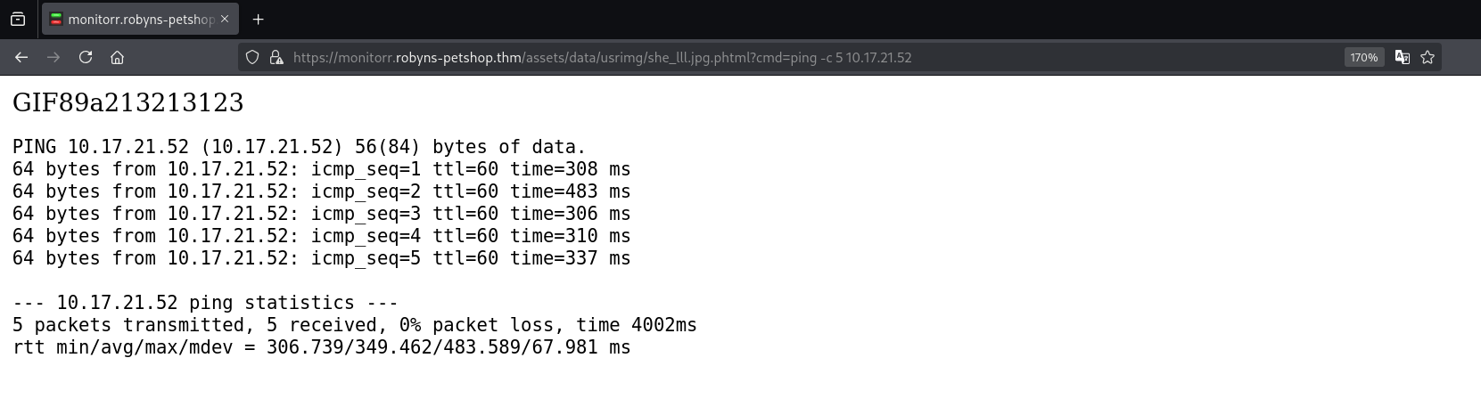Go to the home page

click(x=117, y=57)
